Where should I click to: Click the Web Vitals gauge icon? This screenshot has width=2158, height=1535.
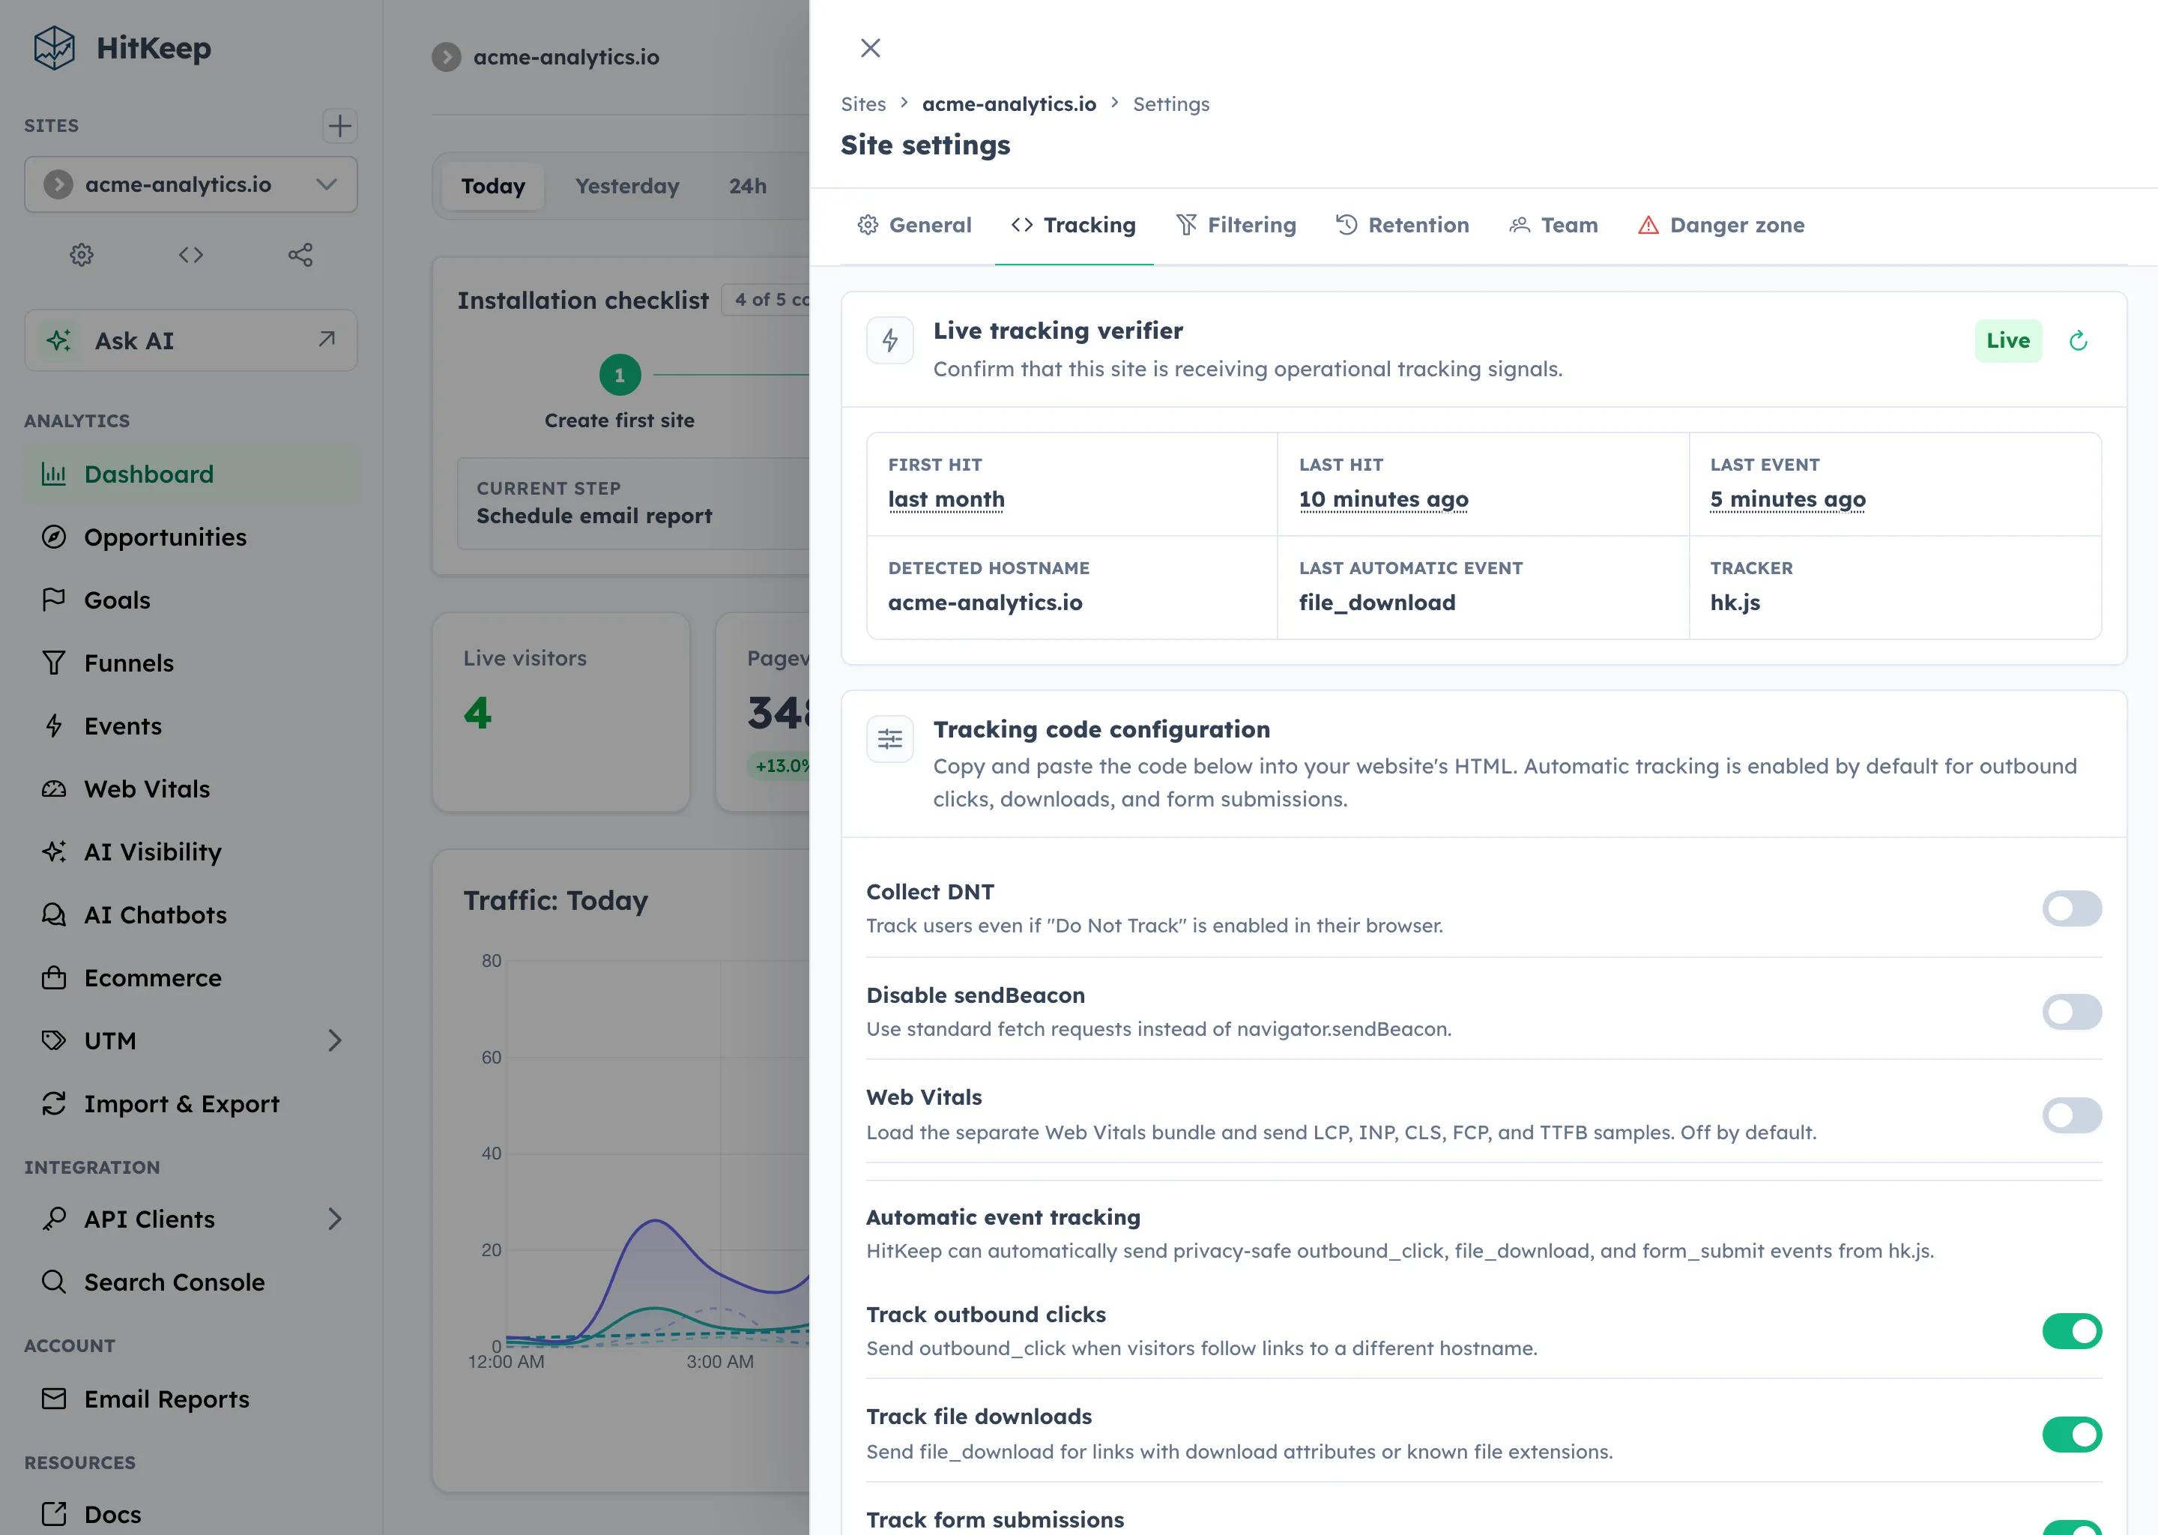(54, 788)
